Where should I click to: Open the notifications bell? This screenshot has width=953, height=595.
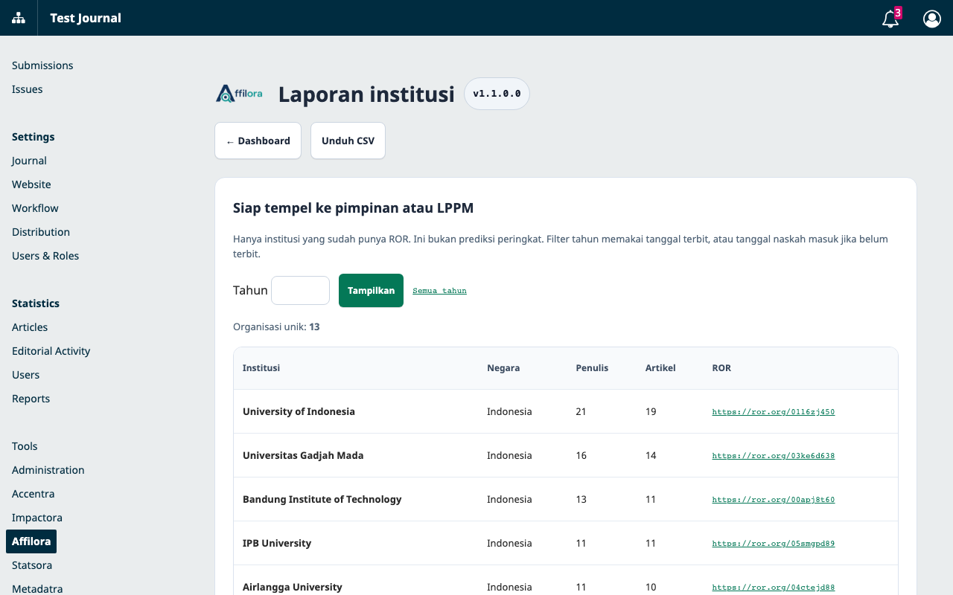[x=890, y=19]
